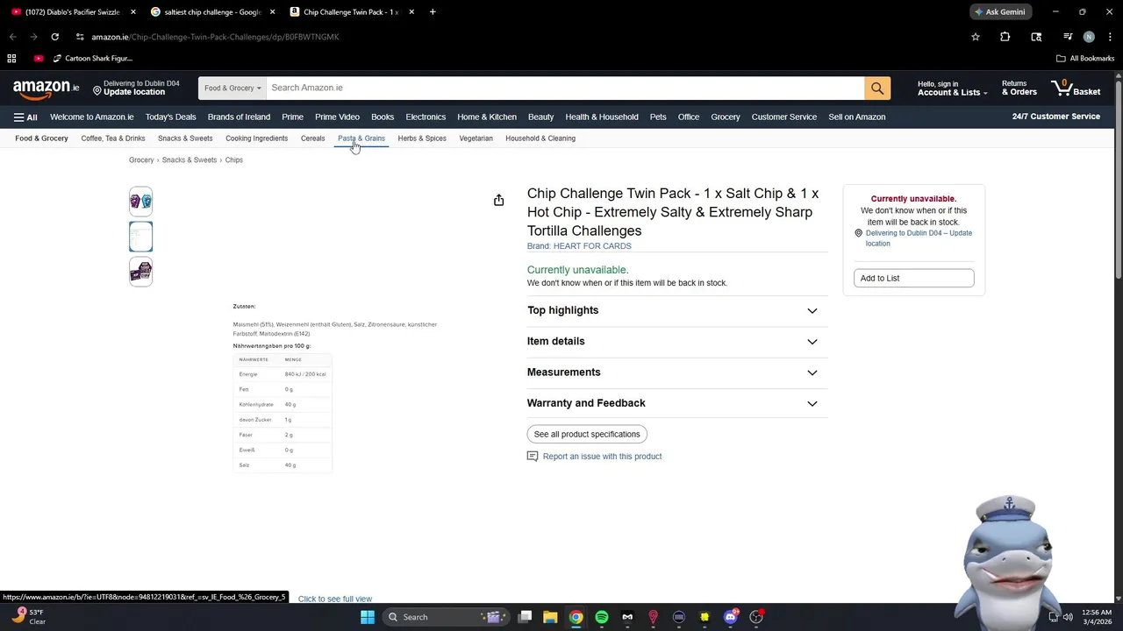Viewport: 1123px width, 631px height.
Task: Open a new tab with the plus button
Action: coord(433,12)
